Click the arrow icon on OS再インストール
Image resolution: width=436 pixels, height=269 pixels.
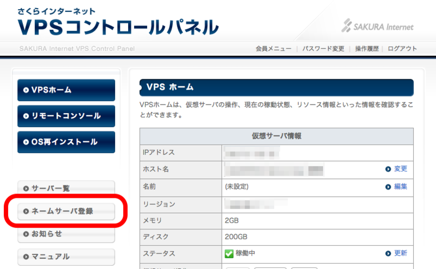pos(26,142)
